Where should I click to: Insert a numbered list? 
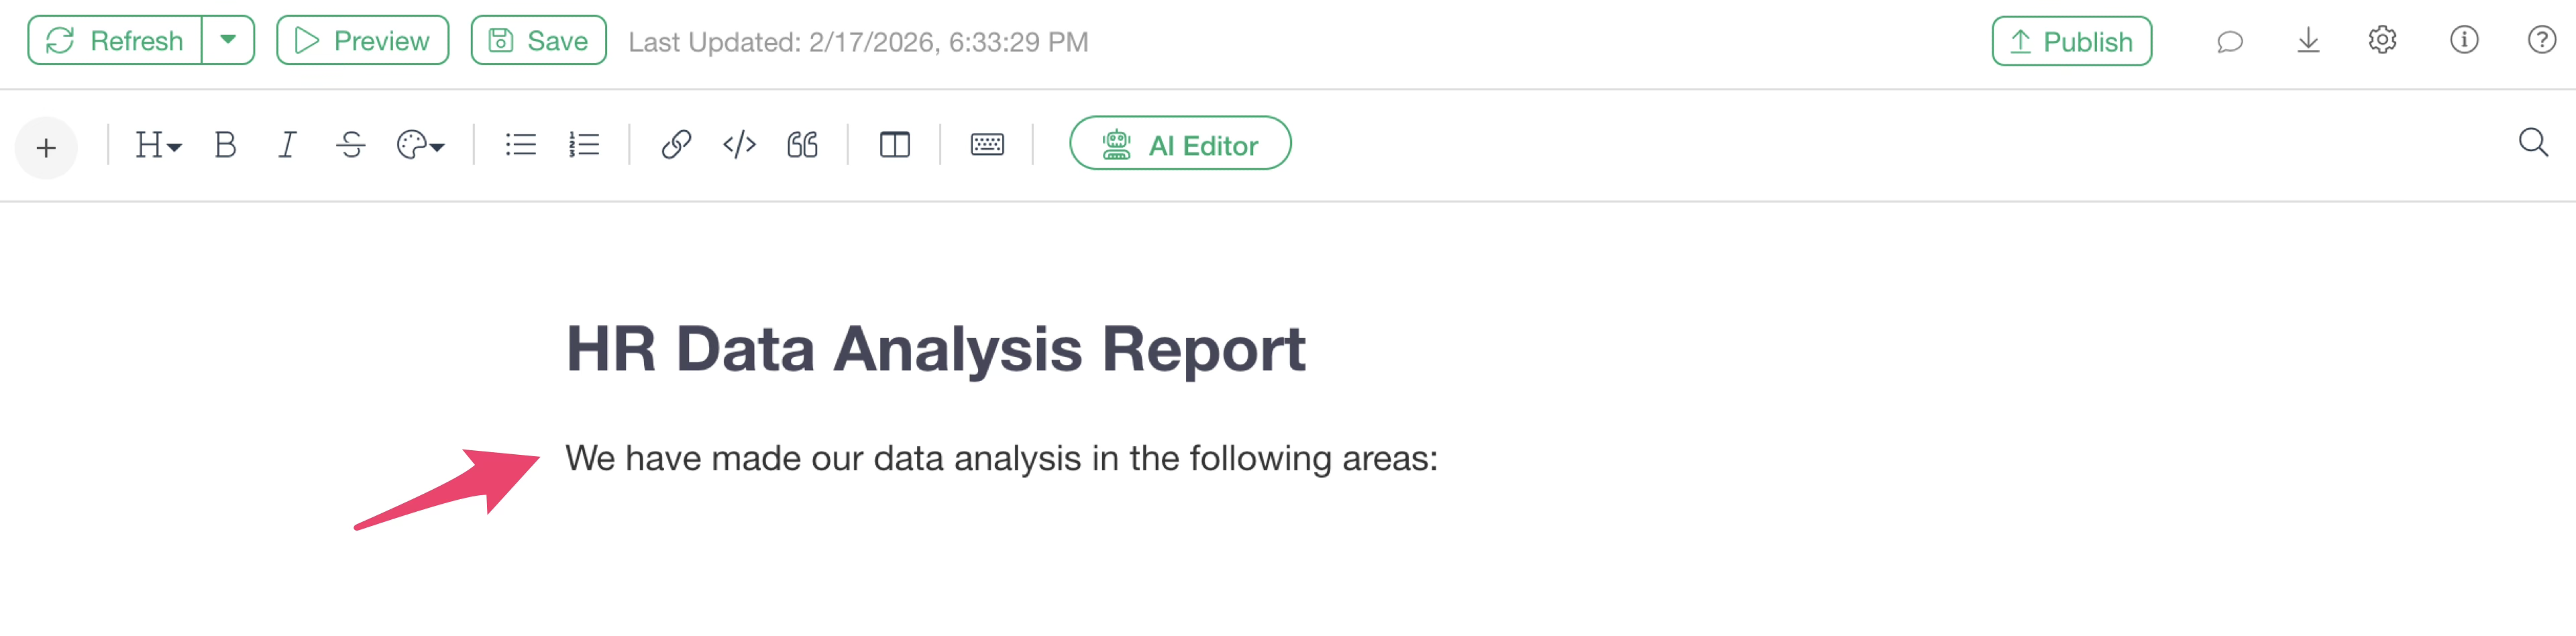point(584,146)
